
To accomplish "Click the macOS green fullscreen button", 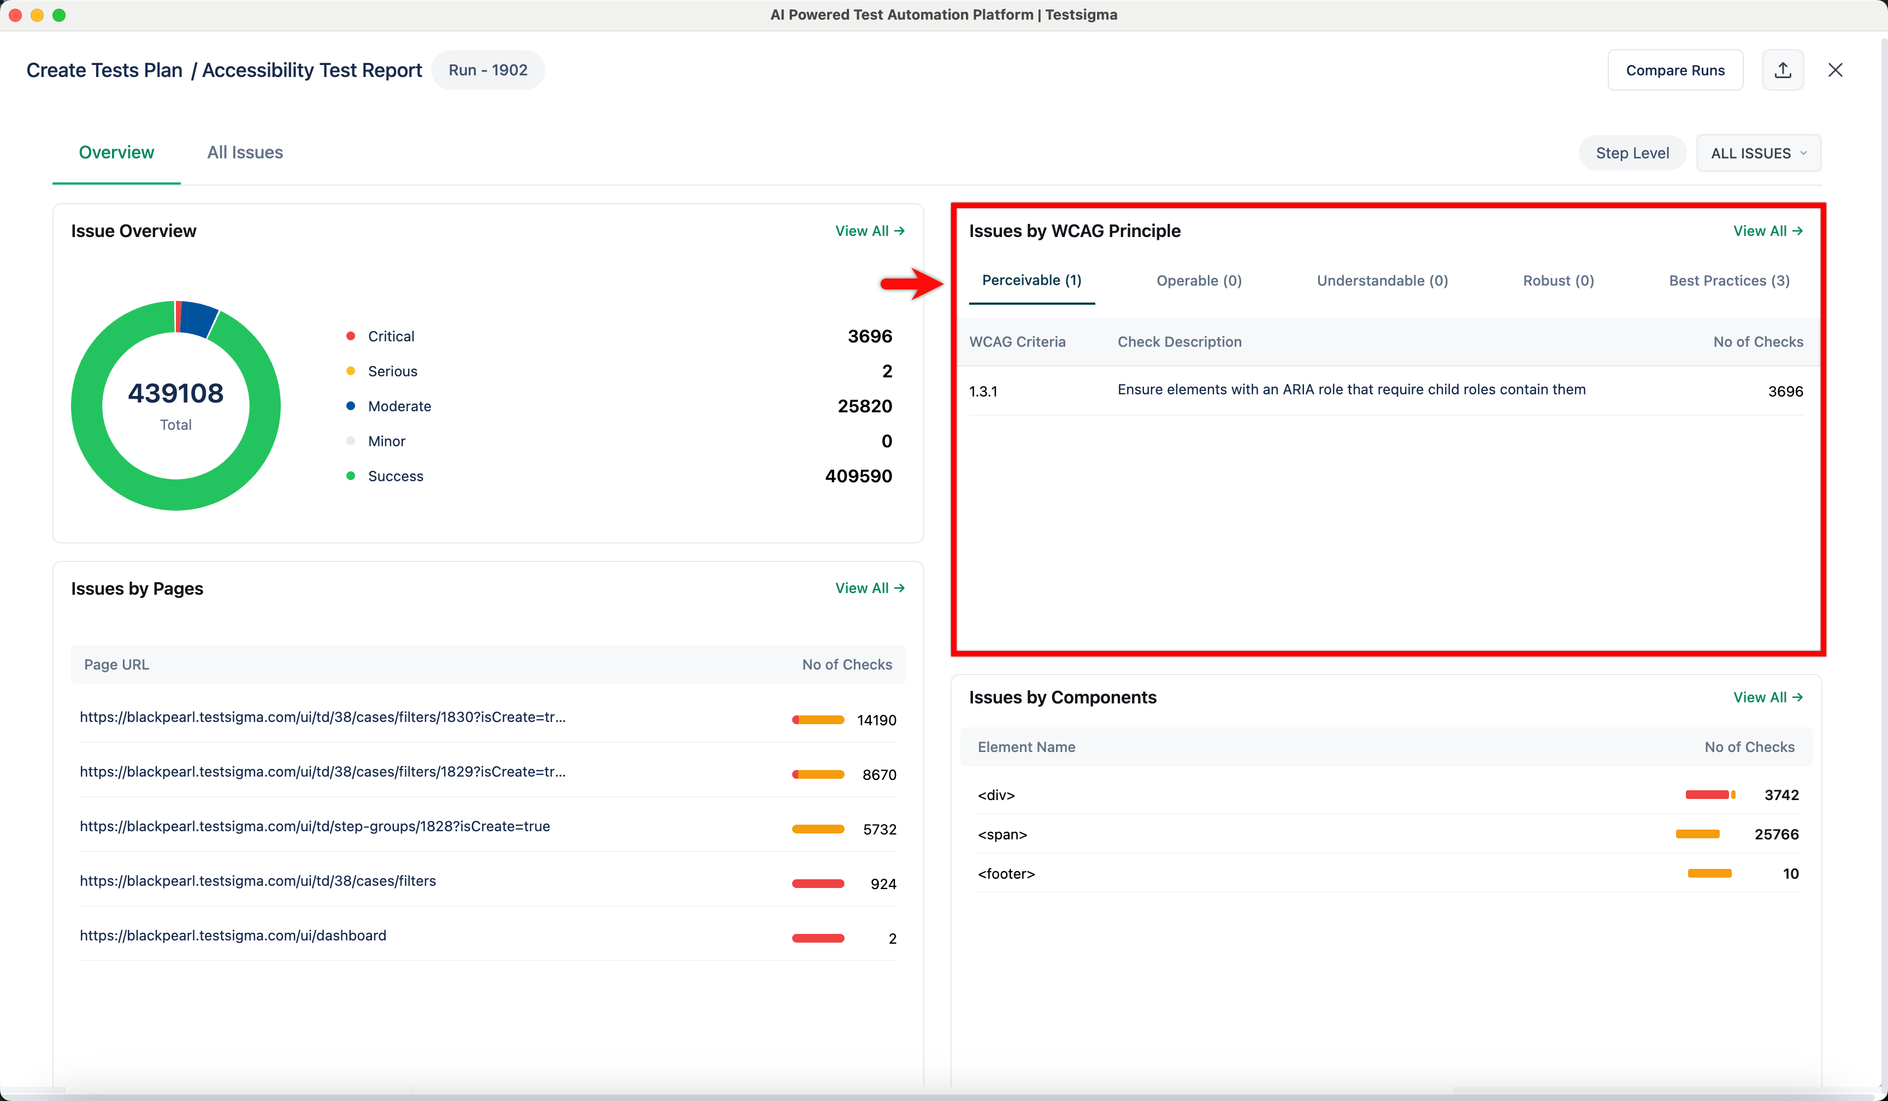I will [x=59, y=15].
